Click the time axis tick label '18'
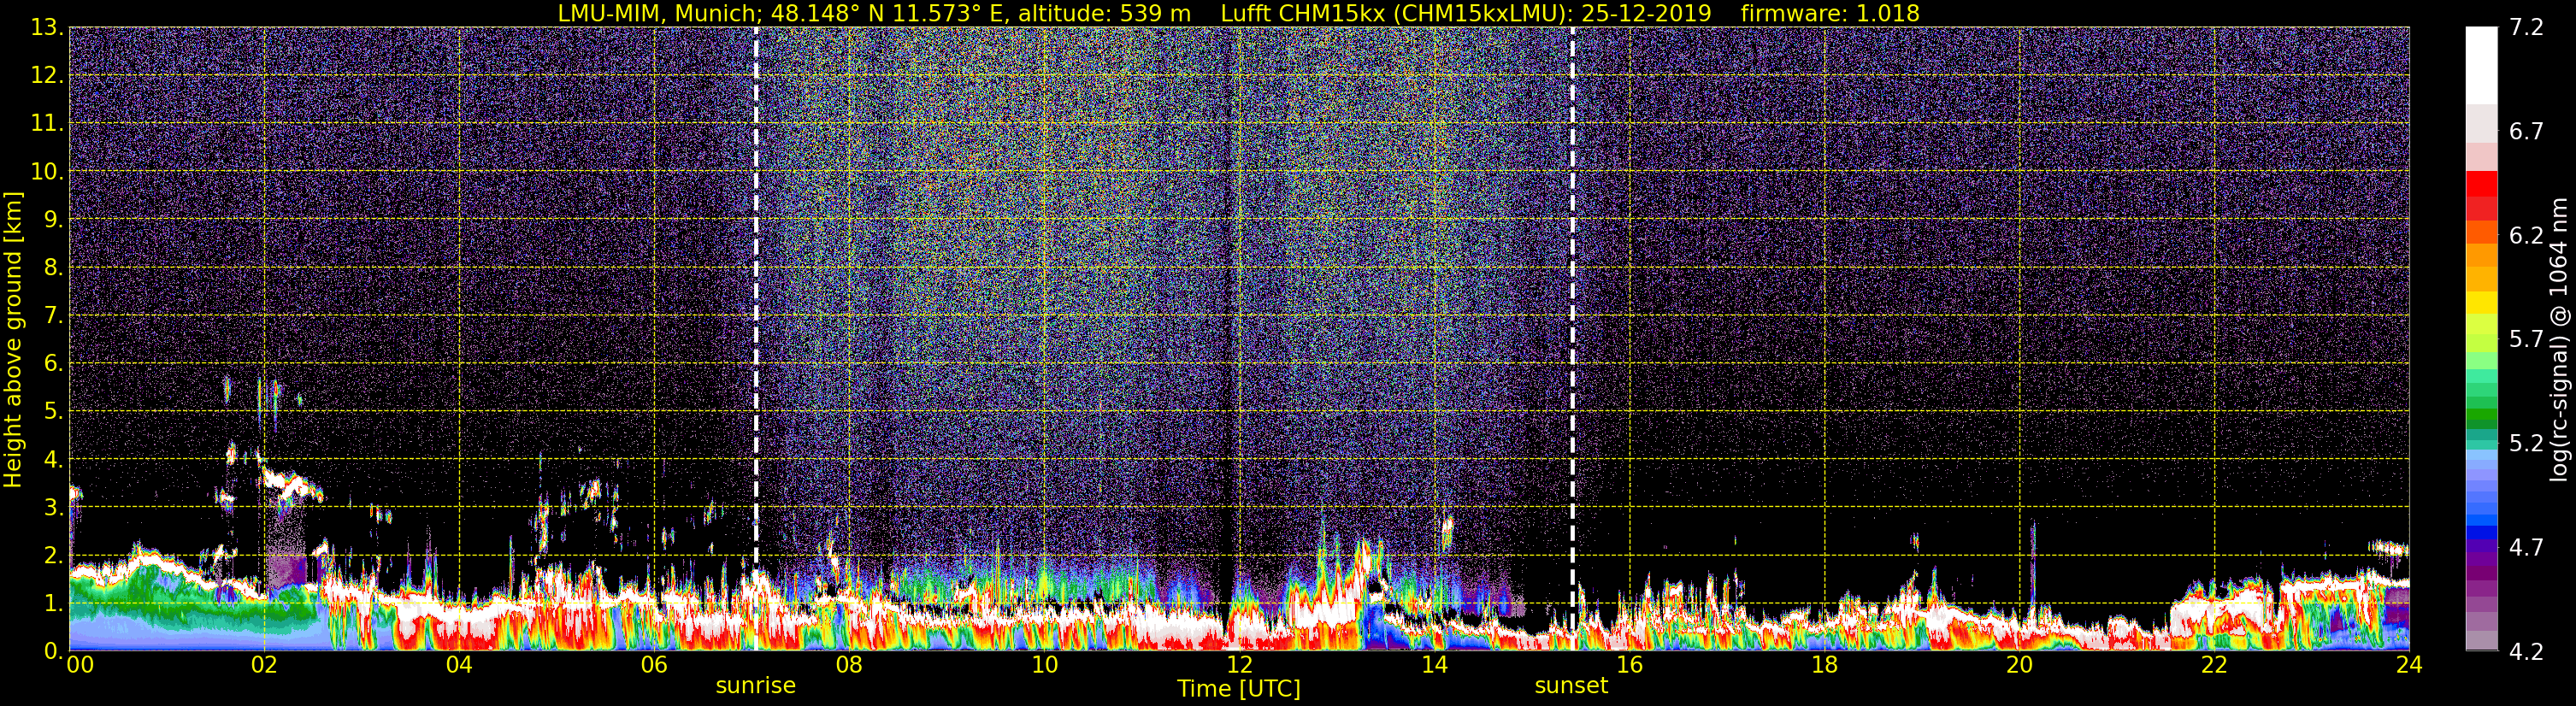 pos(1824,665)
